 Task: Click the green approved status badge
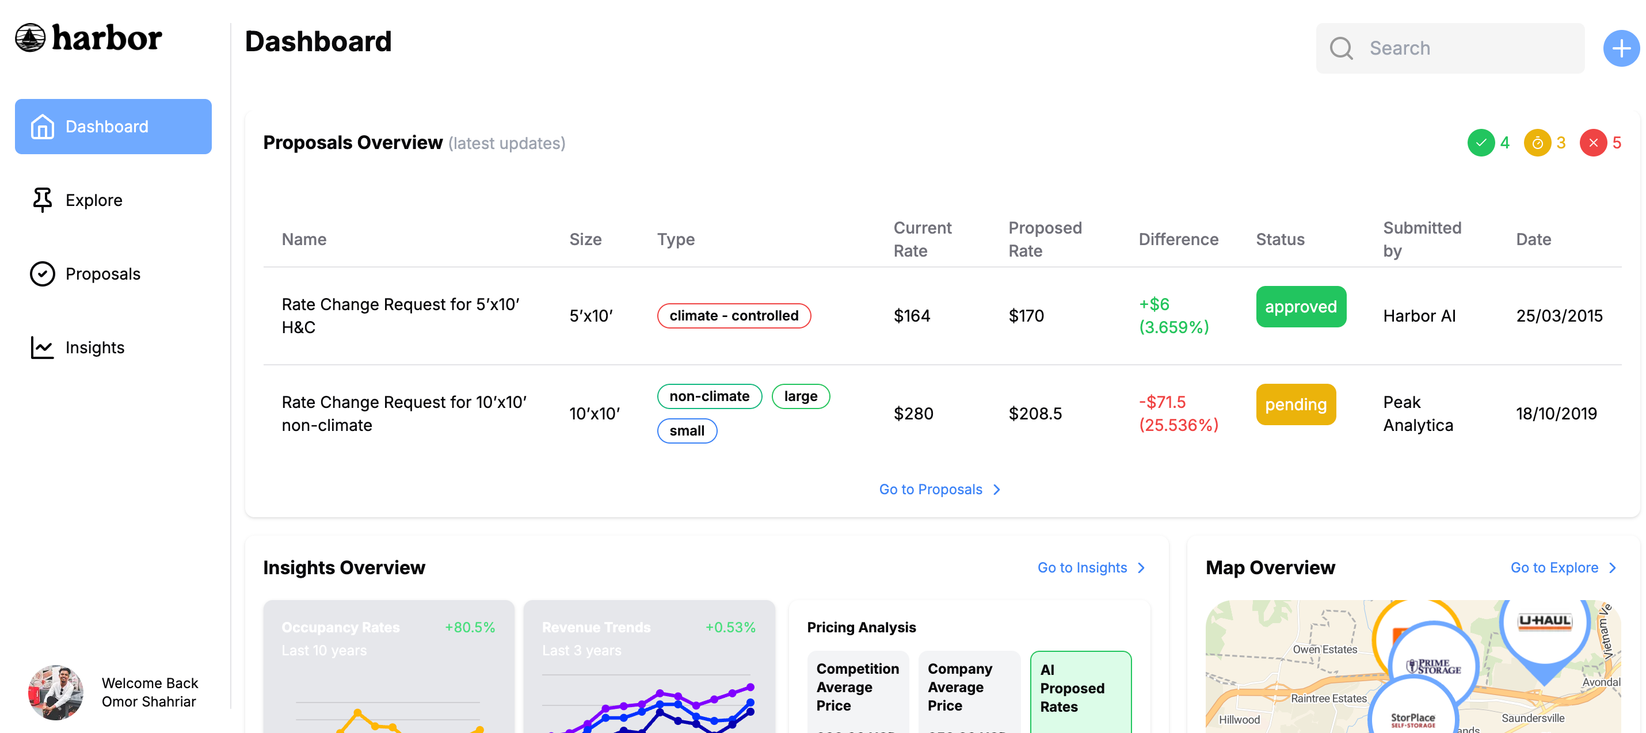point(1300,307)
